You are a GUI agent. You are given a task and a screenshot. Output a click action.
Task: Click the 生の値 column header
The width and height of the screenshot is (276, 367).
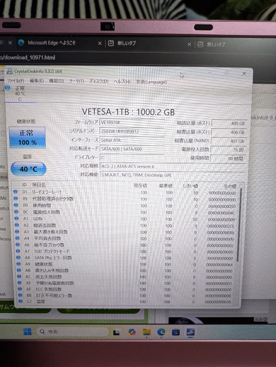coord(230,186)
